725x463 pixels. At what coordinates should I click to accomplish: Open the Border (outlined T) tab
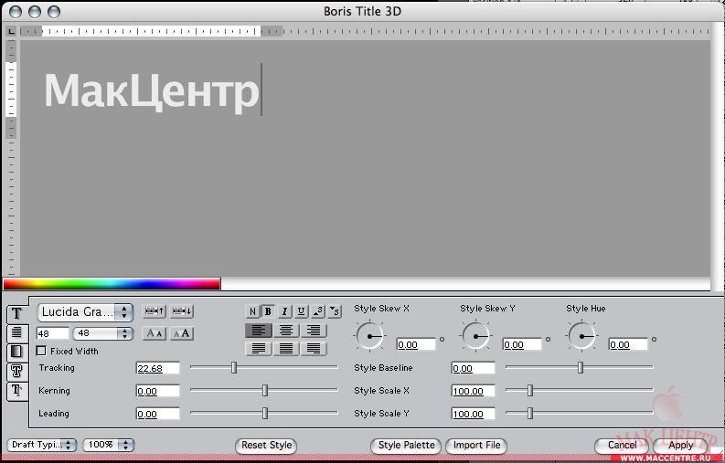pos(16,371)
